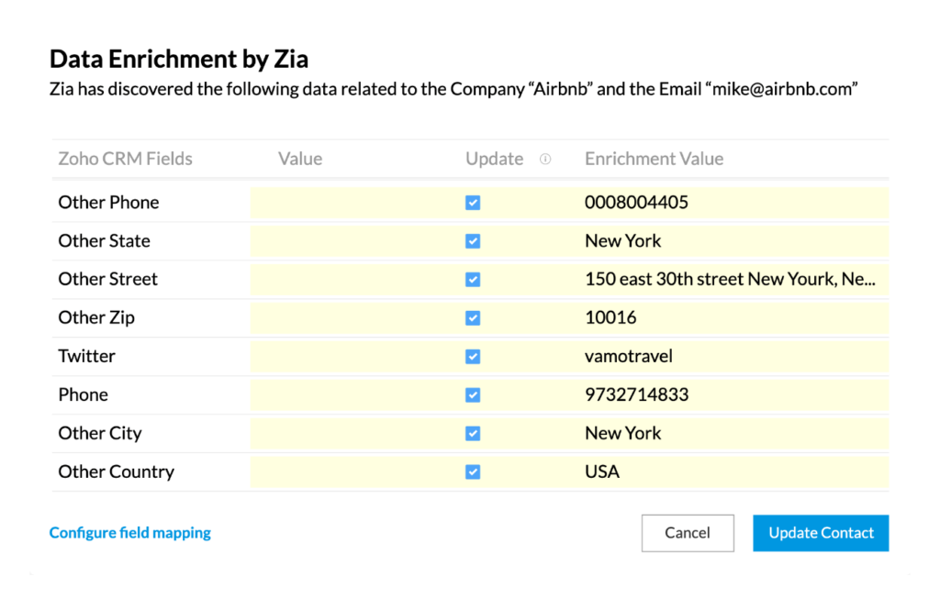Toggle the Other State update checkbox

473,241
